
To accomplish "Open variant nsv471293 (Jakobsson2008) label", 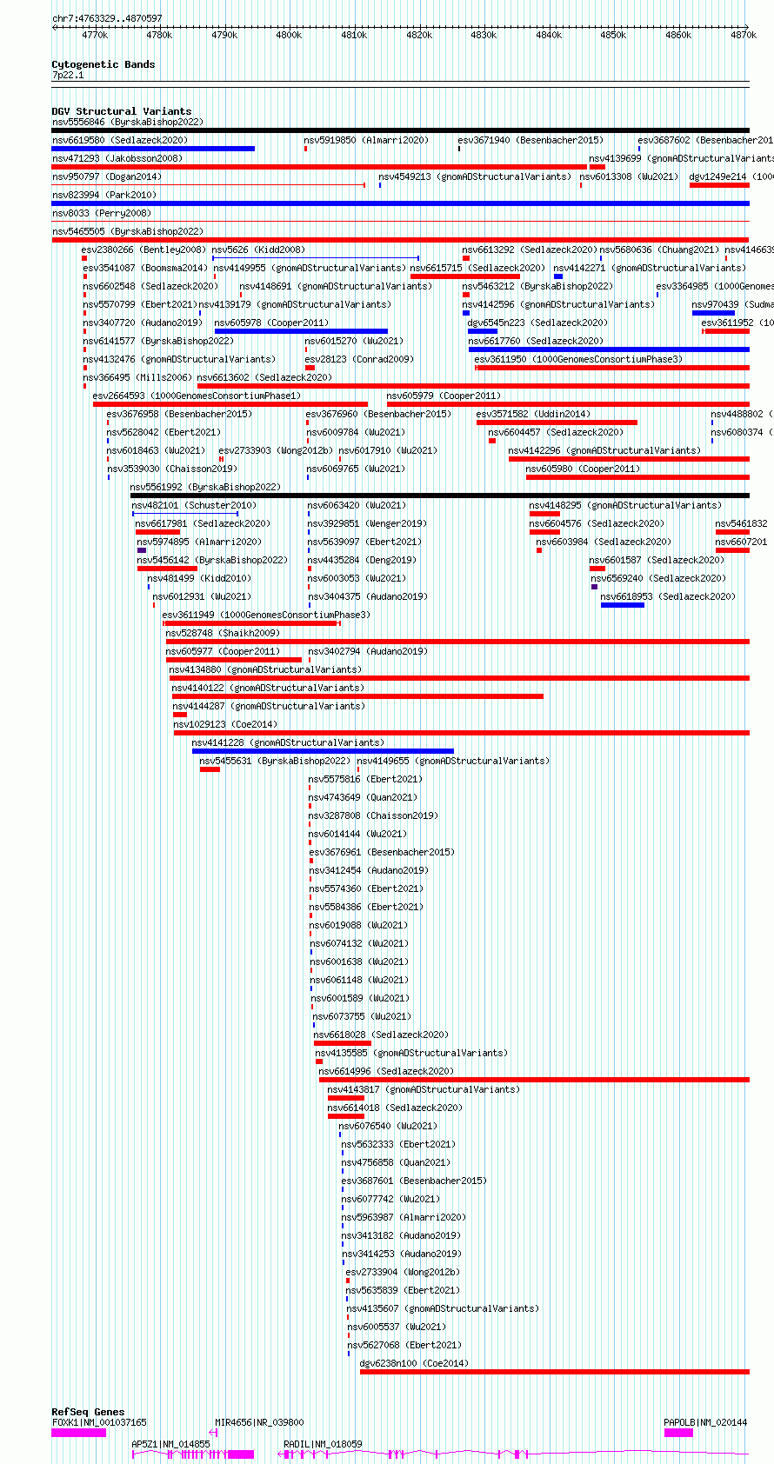I will [117, 158].
